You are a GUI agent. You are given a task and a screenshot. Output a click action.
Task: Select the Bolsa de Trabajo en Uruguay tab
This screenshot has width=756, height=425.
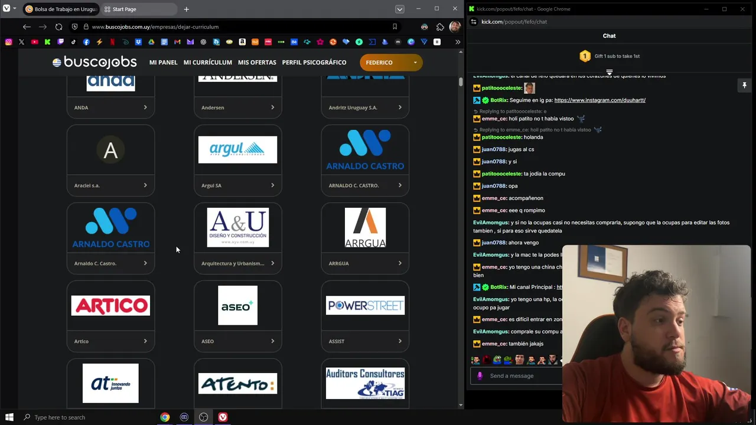click(61, 9)
